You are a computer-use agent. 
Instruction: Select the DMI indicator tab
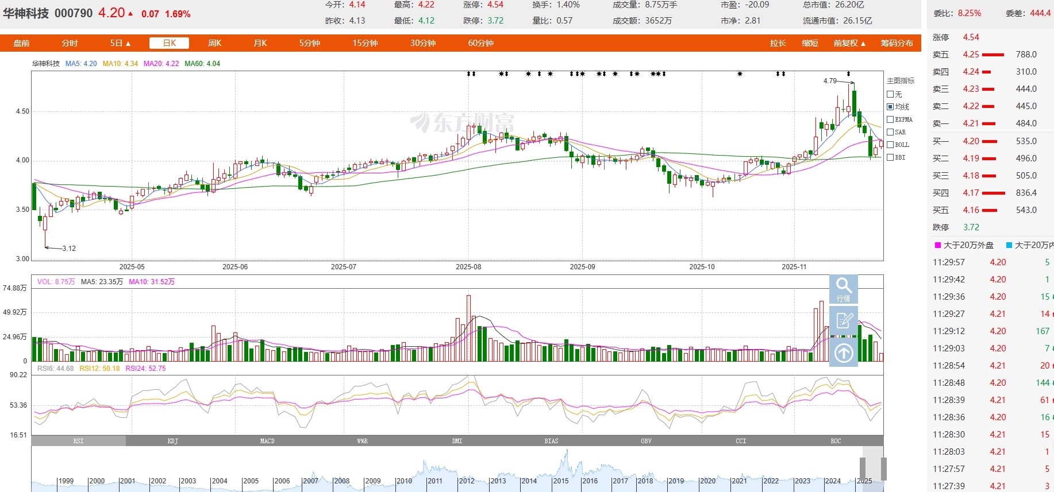457,441
